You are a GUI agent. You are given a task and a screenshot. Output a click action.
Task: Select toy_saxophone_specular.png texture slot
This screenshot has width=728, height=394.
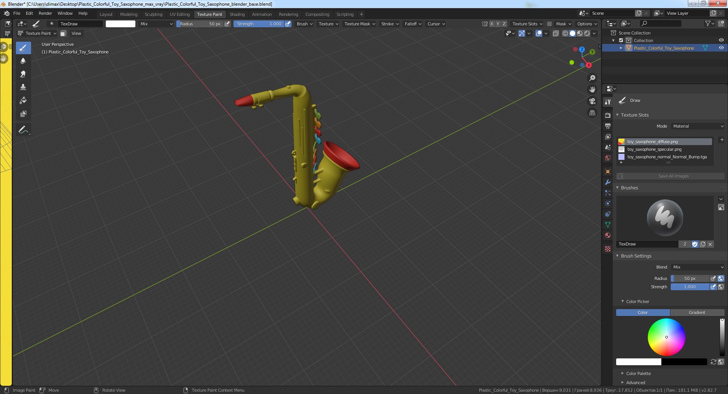click(665, 149)
